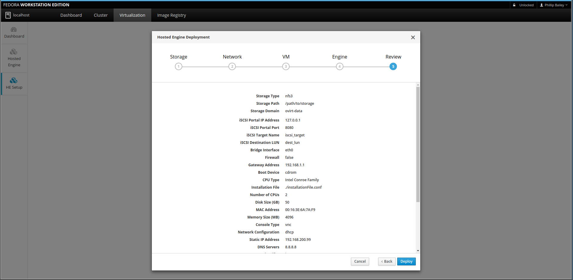
Task: Jump to wizard step 2 Network circle
Action: [x=232, y=67]
